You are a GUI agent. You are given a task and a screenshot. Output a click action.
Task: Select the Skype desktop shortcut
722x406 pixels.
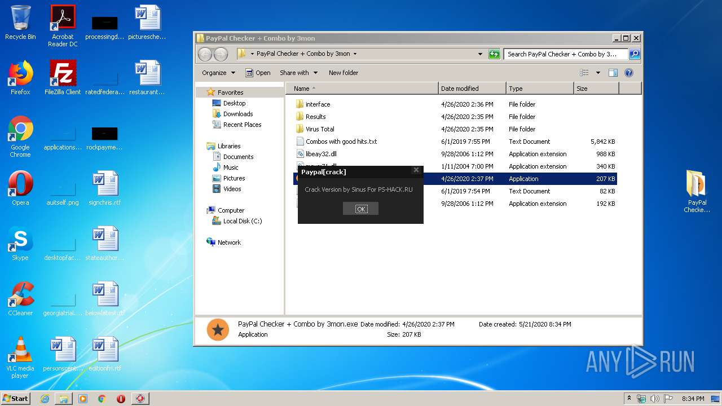[20, 244]
